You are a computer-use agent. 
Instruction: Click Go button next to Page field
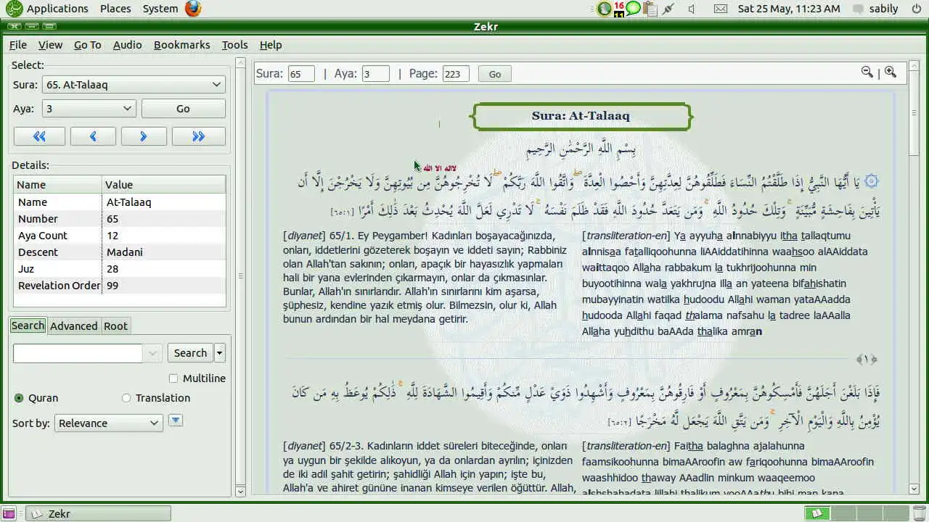click(x=495, y=74)
